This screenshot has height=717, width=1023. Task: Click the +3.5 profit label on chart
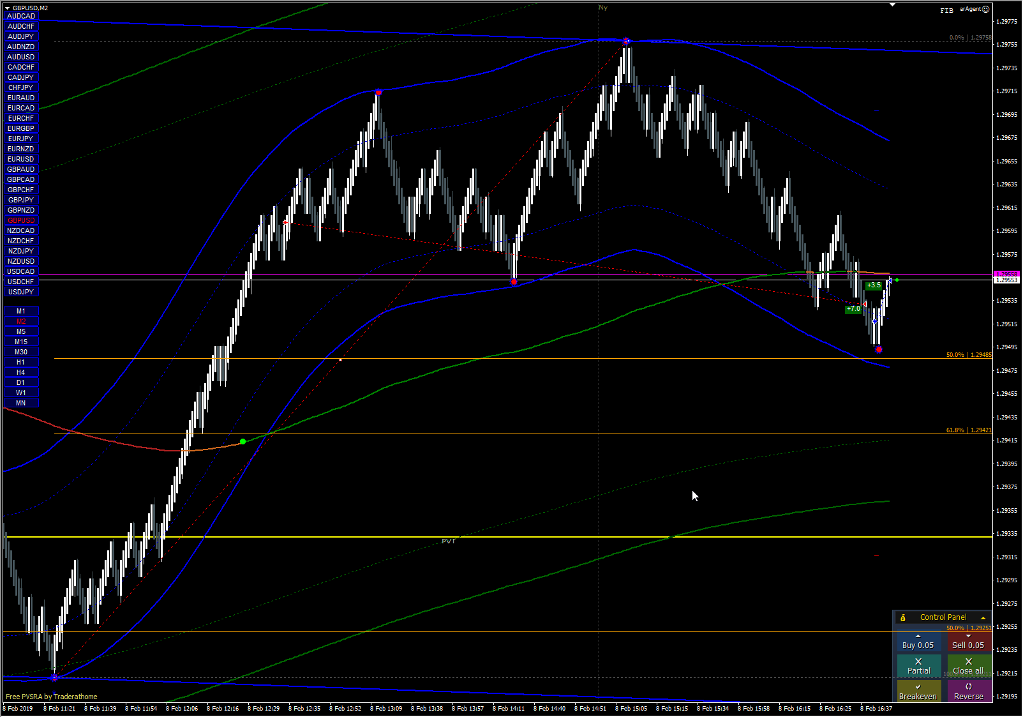click(874, 285)
